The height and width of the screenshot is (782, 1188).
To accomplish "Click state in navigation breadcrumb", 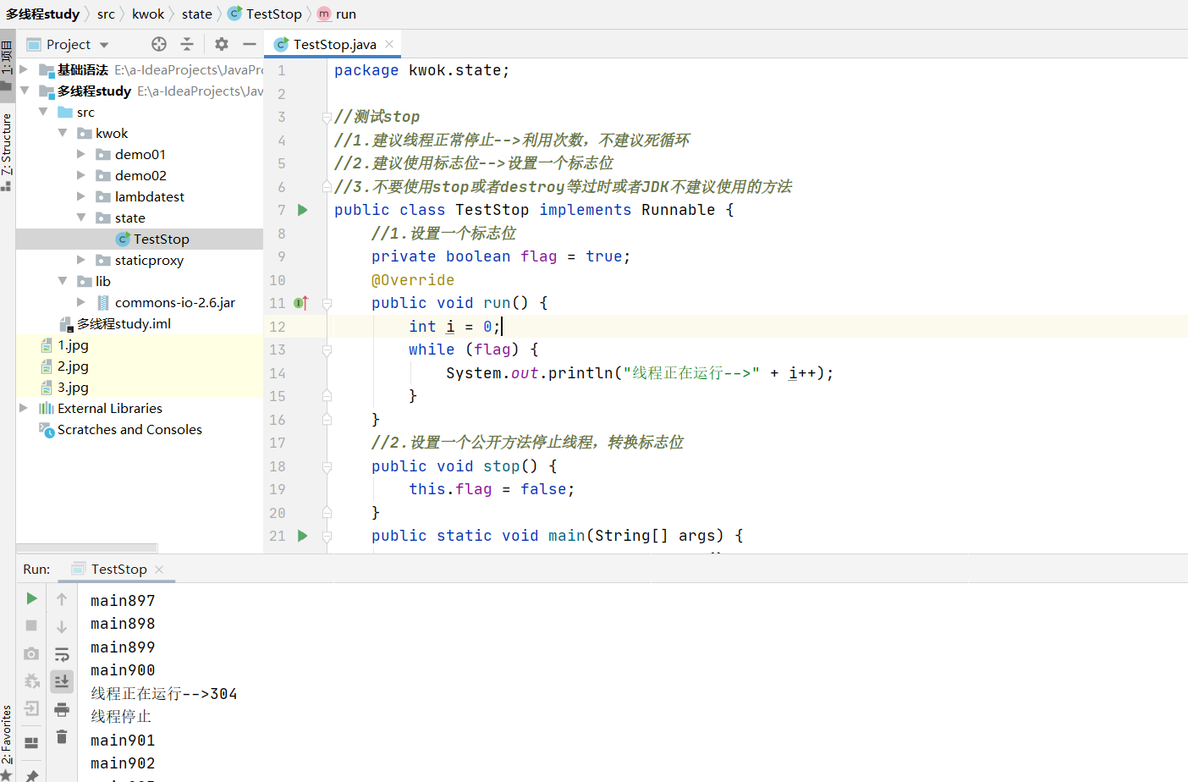I will (x=196, y=14).
